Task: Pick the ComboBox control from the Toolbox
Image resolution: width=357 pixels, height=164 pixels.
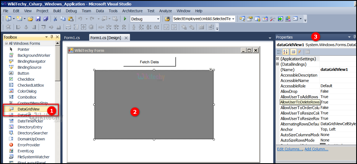Action: [27, 97]
